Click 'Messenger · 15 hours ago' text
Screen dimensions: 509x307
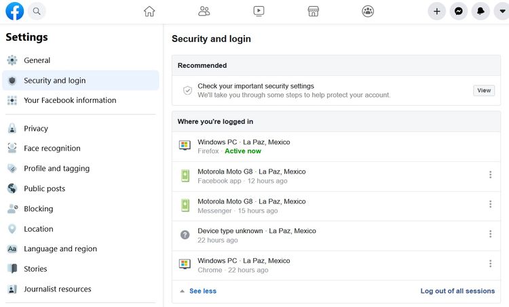click(x=238, y=210)
